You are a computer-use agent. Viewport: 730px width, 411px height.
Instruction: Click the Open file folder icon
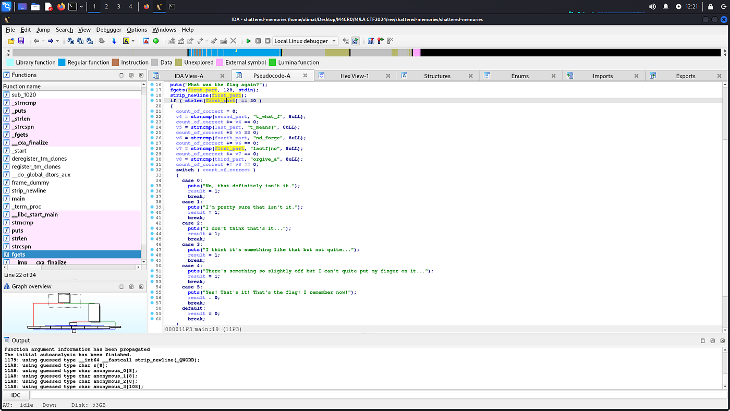(10, 41)
